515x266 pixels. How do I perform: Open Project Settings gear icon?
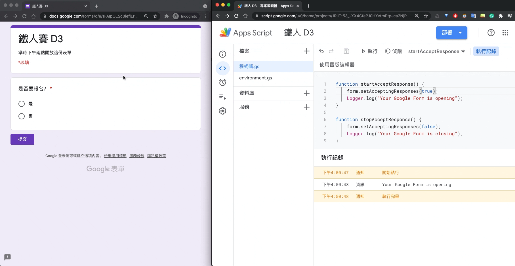223,111
